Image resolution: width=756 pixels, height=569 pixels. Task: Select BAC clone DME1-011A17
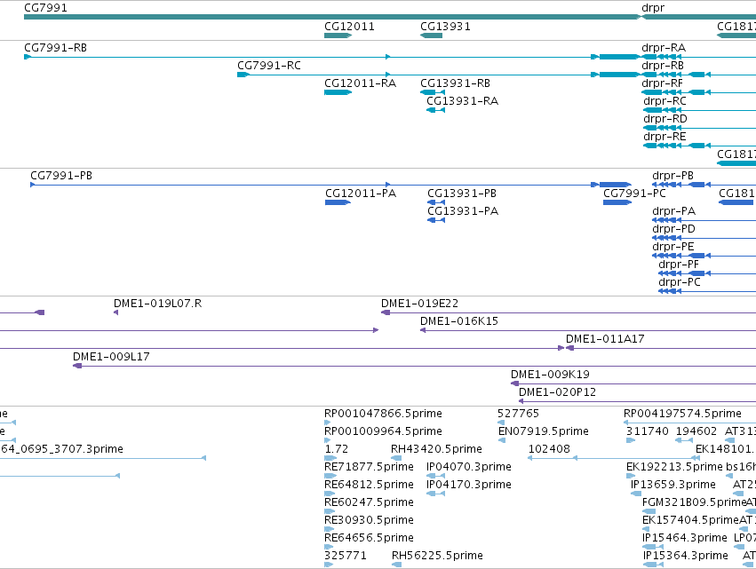pyautogui.click(x=605, y=339)
